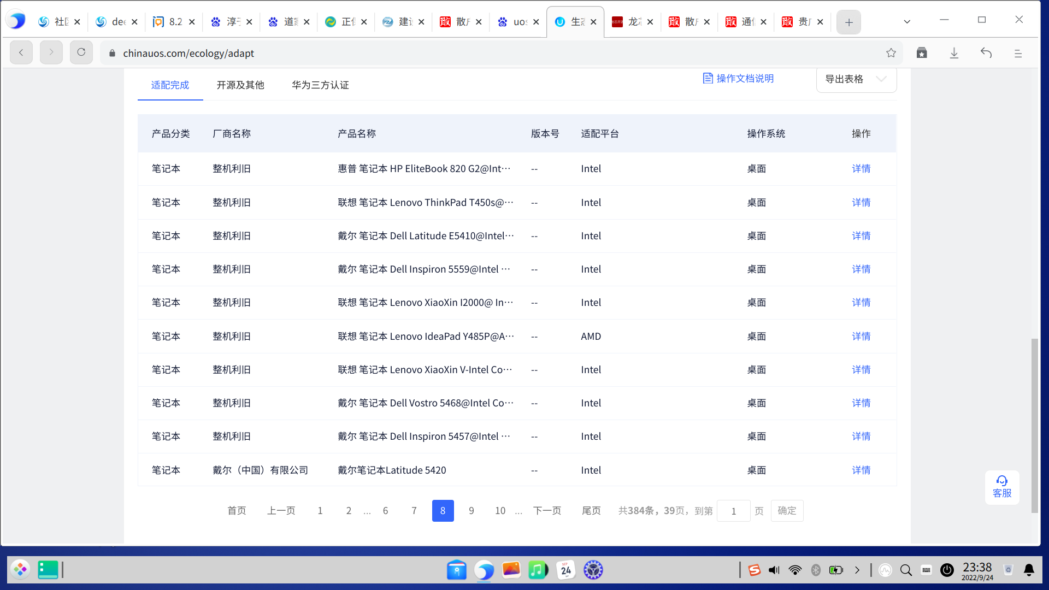Click the Wi-Fi icon in the system tray
Screen dimensions: 1049x590
click(x=795, y=570)
